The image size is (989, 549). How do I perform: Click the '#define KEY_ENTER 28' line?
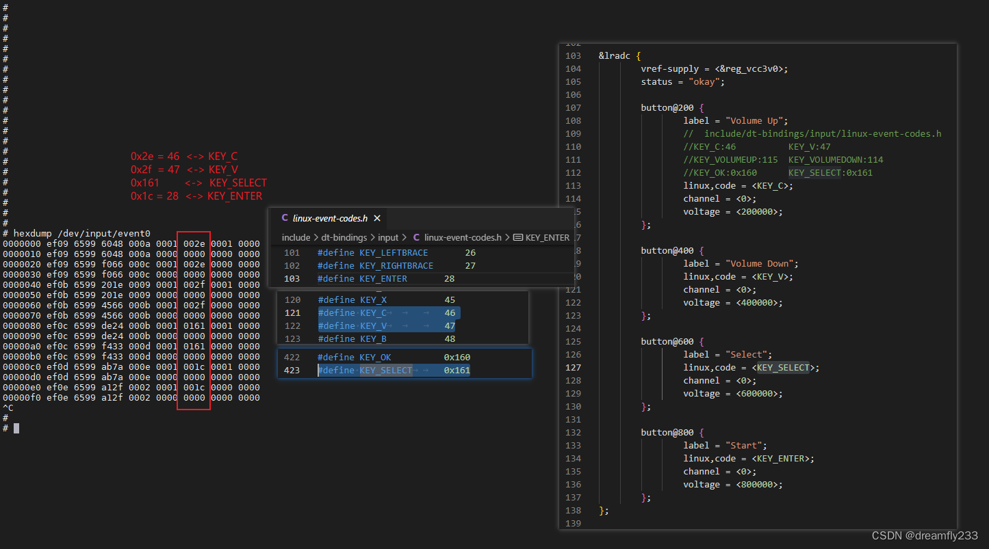click(x=386, y=278)
